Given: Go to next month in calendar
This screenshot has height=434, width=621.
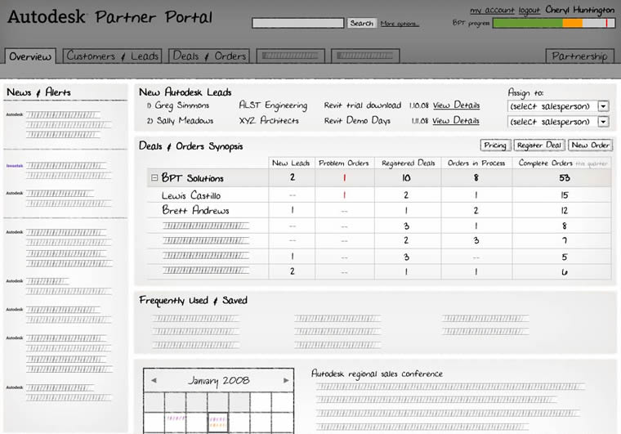Looking at the screenshot, I should coord(286,380).
